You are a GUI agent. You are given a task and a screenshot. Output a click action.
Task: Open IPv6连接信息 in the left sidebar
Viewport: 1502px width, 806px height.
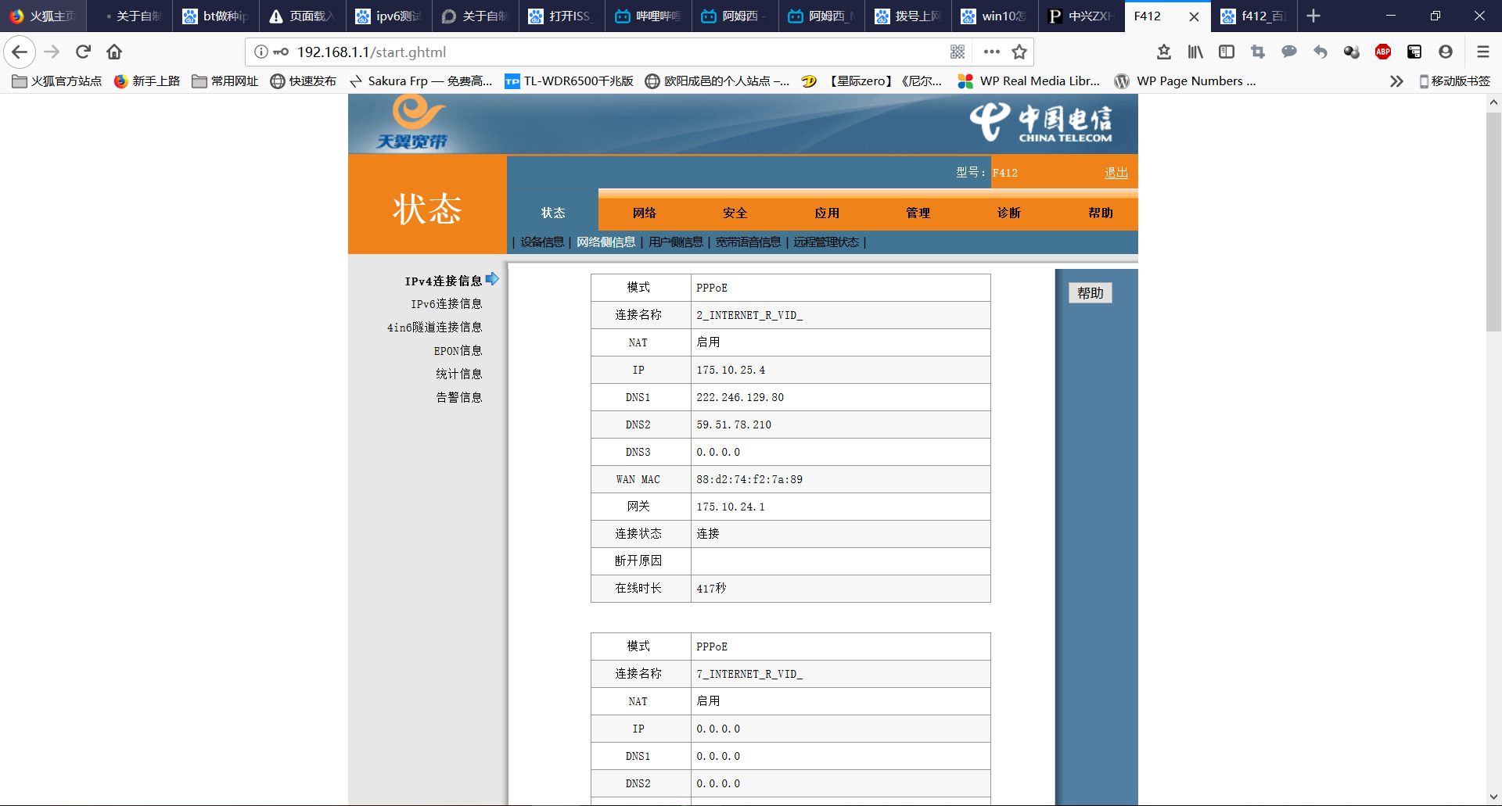coord(446,304)
